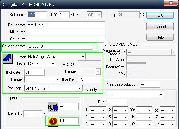Focus the # of gates input field

(35, 72)
